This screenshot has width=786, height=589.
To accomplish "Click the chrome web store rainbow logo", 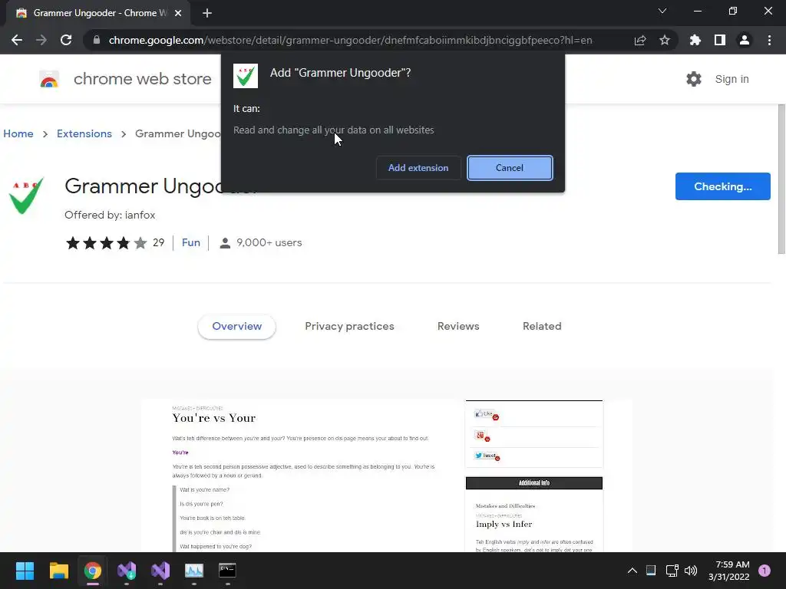I will click(49, 79).
